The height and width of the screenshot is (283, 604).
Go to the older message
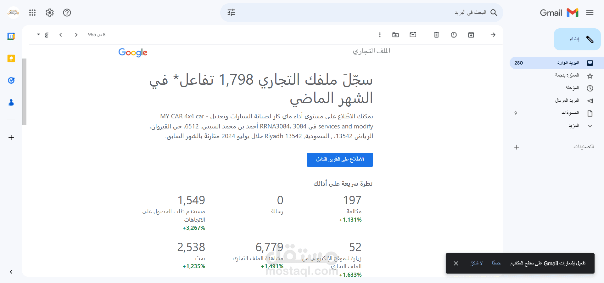61,35
